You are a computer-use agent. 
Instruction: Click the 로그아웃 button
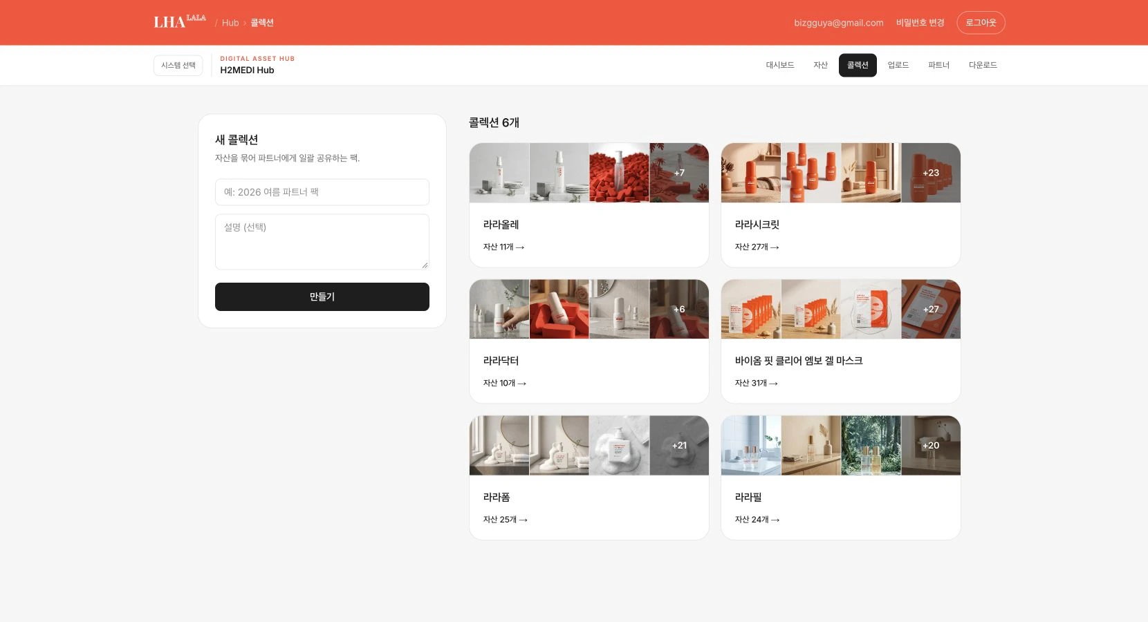click(x=981, y=23)
